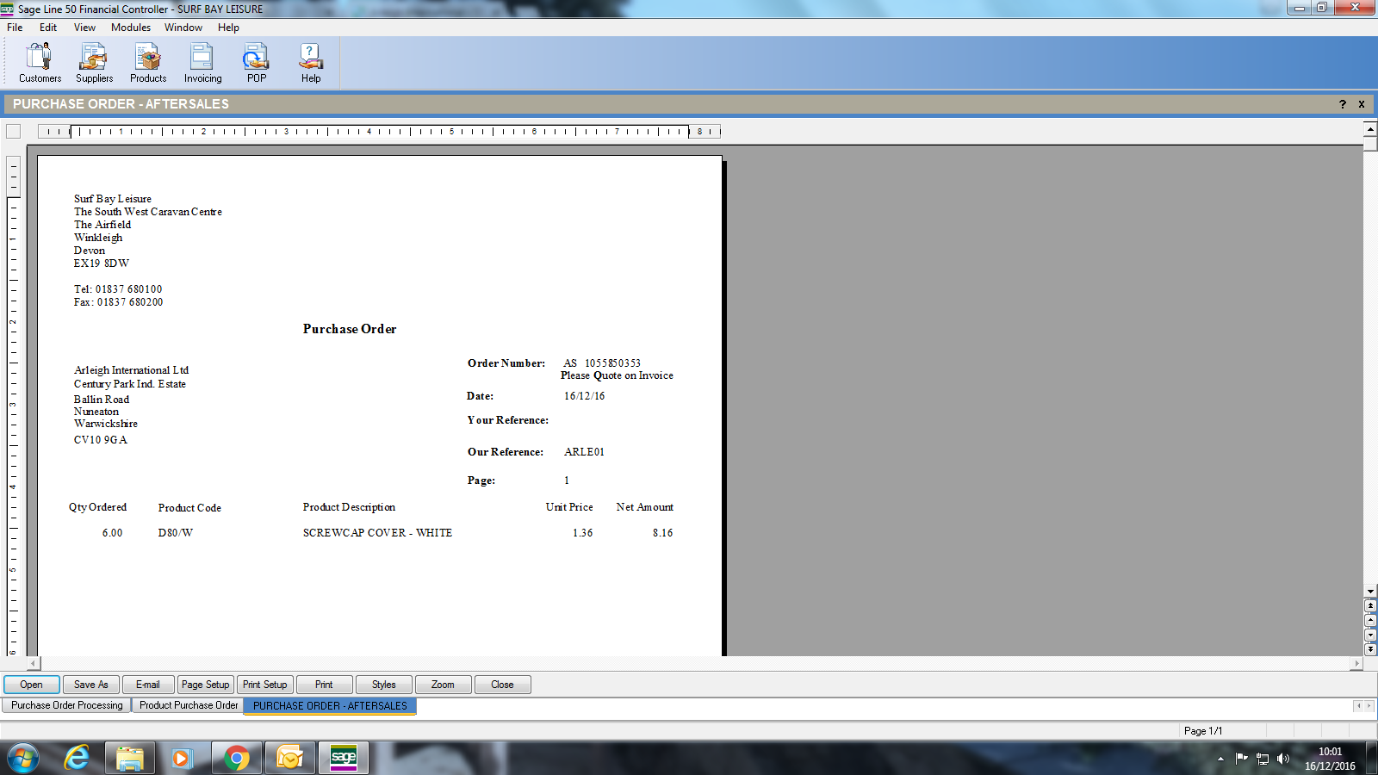Open the volume speaker tray icon
Screen dimensions: 1378x775
coord(1283,759)
